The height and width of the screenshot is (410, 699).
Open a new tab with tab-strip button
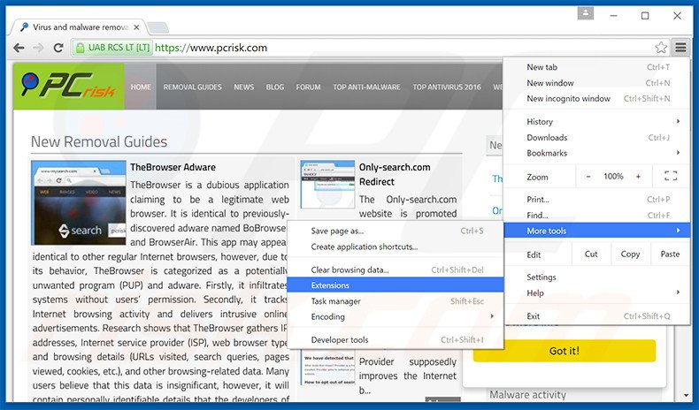[157, 27]
